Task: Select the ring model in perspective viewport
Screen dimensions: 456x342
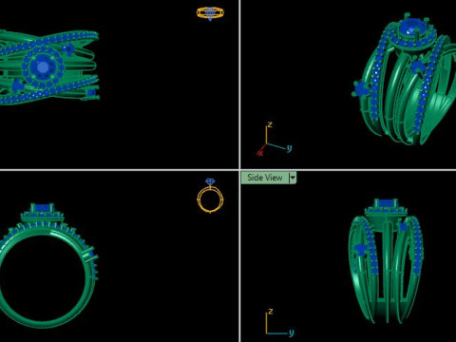Action: pos(404,79)
